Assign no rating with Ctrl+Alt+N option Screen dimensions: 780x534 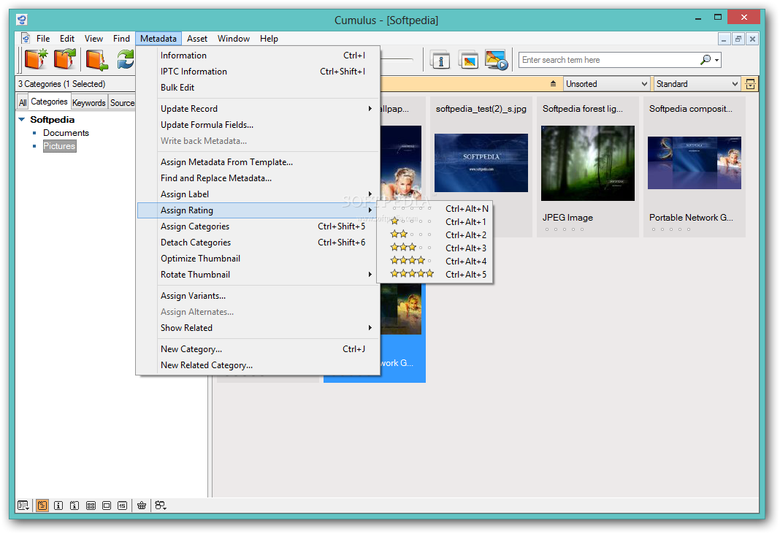click(x=435, y=208)
